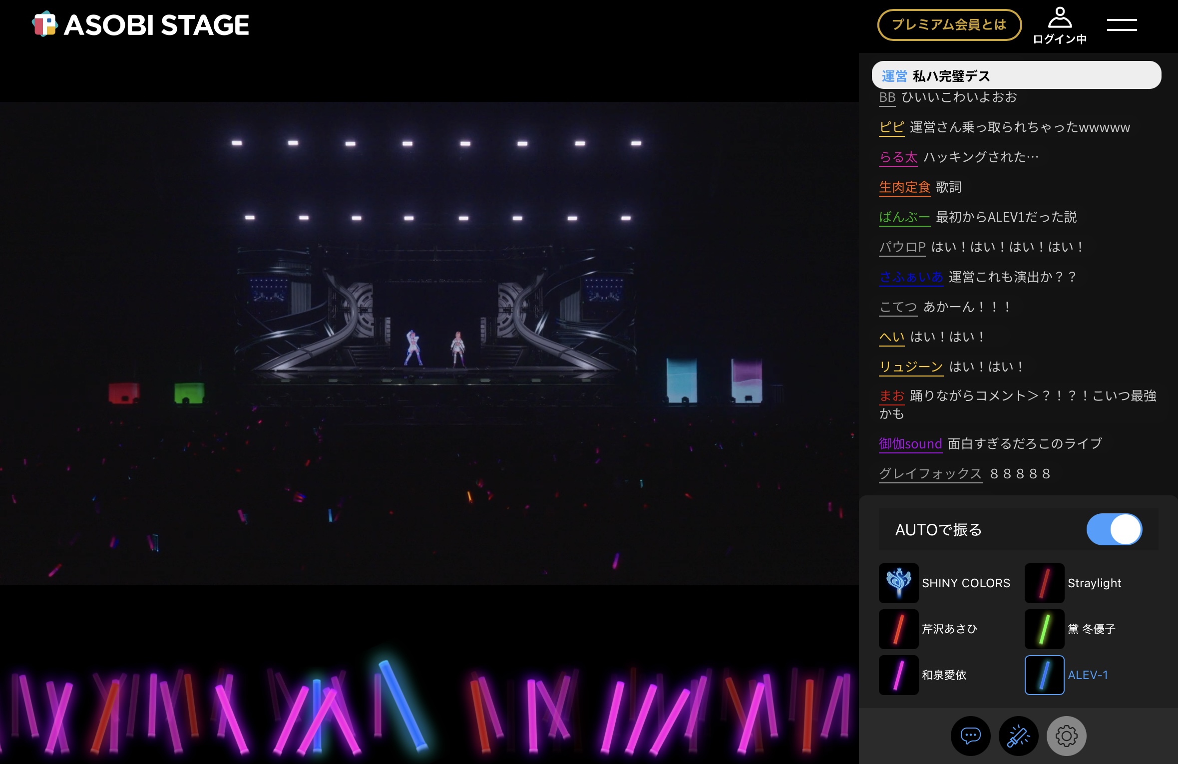Pick 芹沢あさひ red penlight color
Viewport: 1178px width, 764px height.
point(898,629)
